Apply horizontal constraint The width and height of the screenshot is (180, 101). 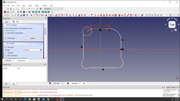(x=98, y=15)
